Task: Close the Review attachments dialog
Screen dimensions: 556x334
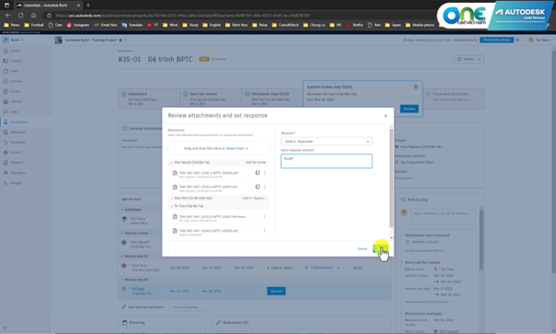Action: point(385,116)
